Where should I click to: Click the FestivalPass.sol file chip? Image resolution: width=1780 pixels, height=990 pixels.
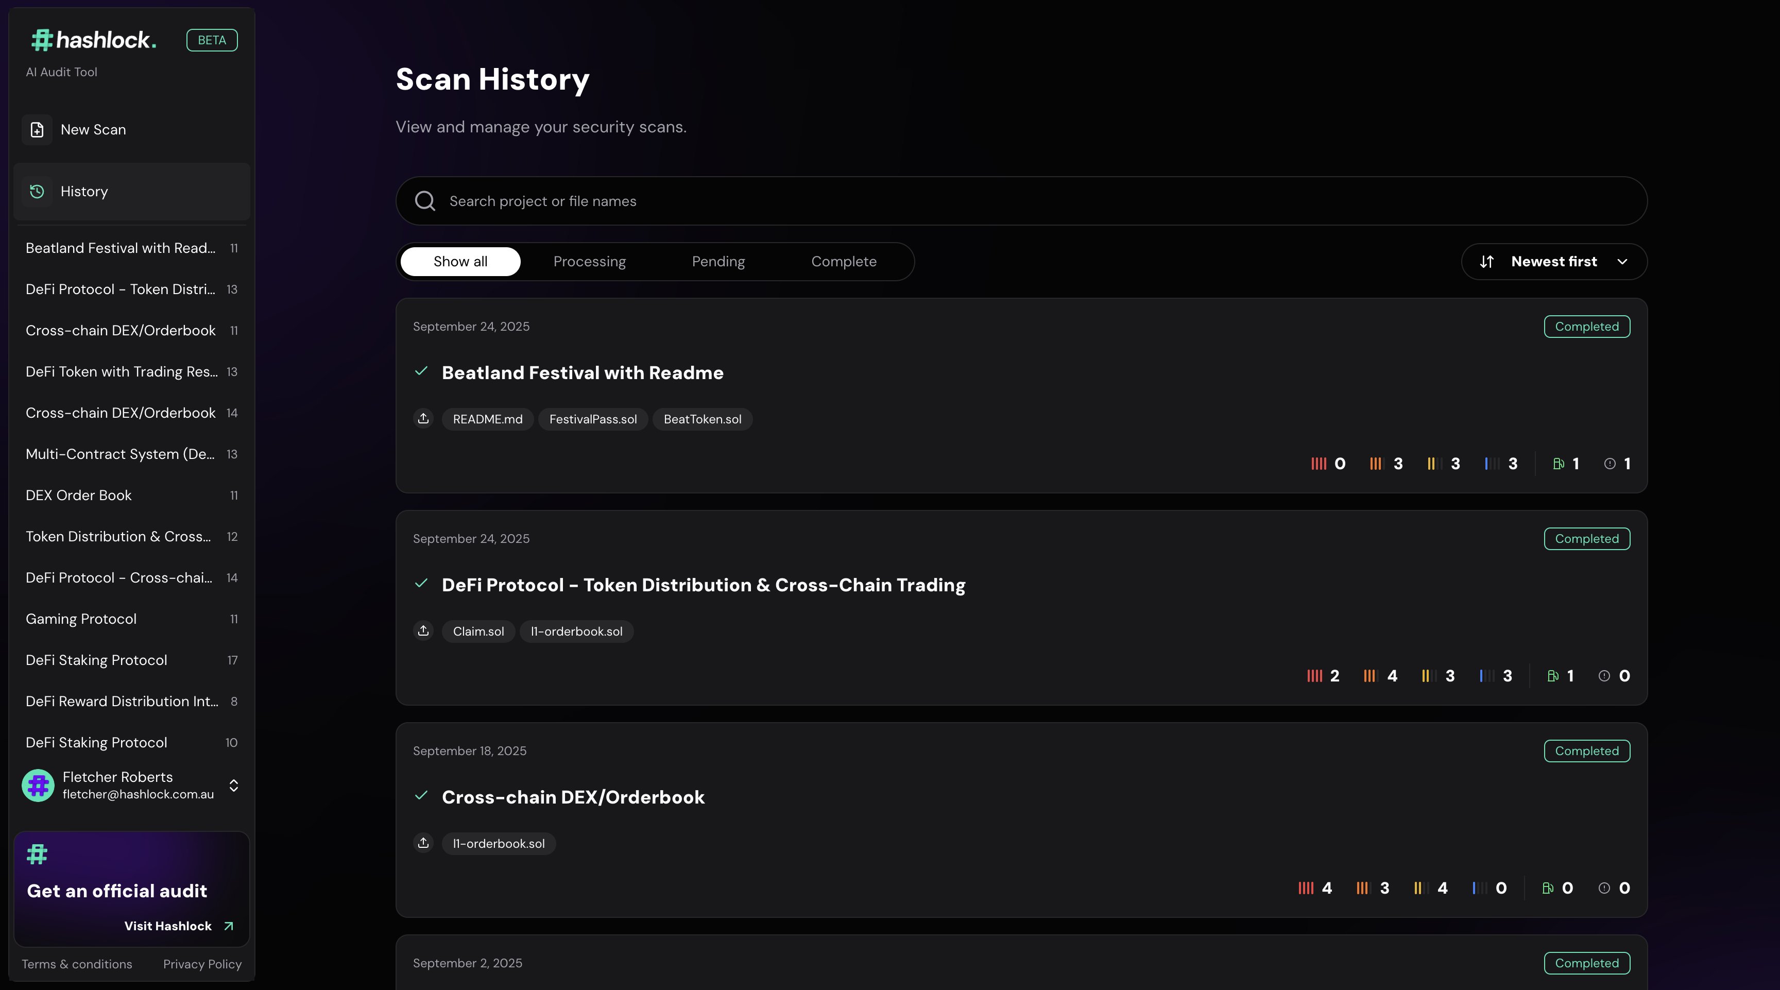pyautogui.click(x=592, y=419)
